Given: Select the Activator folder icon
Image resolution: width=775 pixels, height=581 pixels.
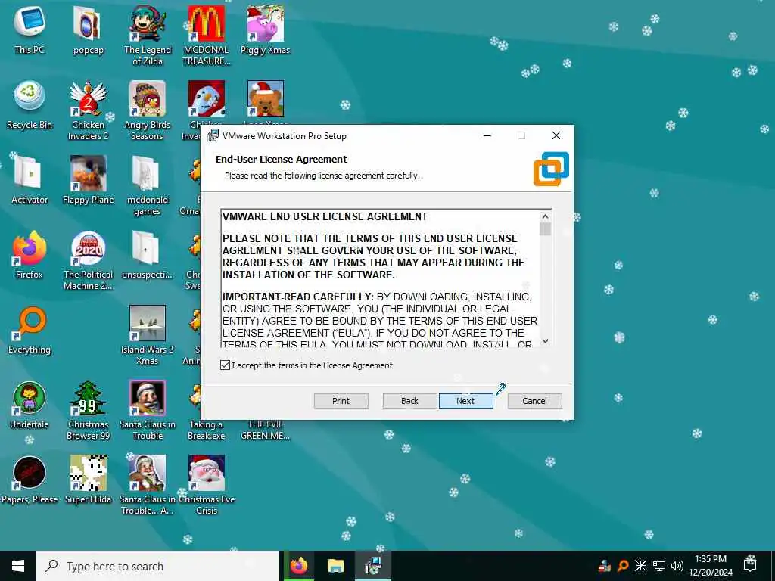Looking at the screenshot, I should pos(30,180).
